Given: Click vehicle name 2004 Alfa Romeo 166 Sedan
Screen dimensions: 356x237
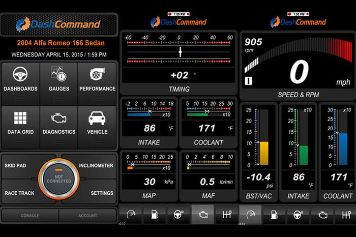Looking at the screenshot, I should coord(61,43).
